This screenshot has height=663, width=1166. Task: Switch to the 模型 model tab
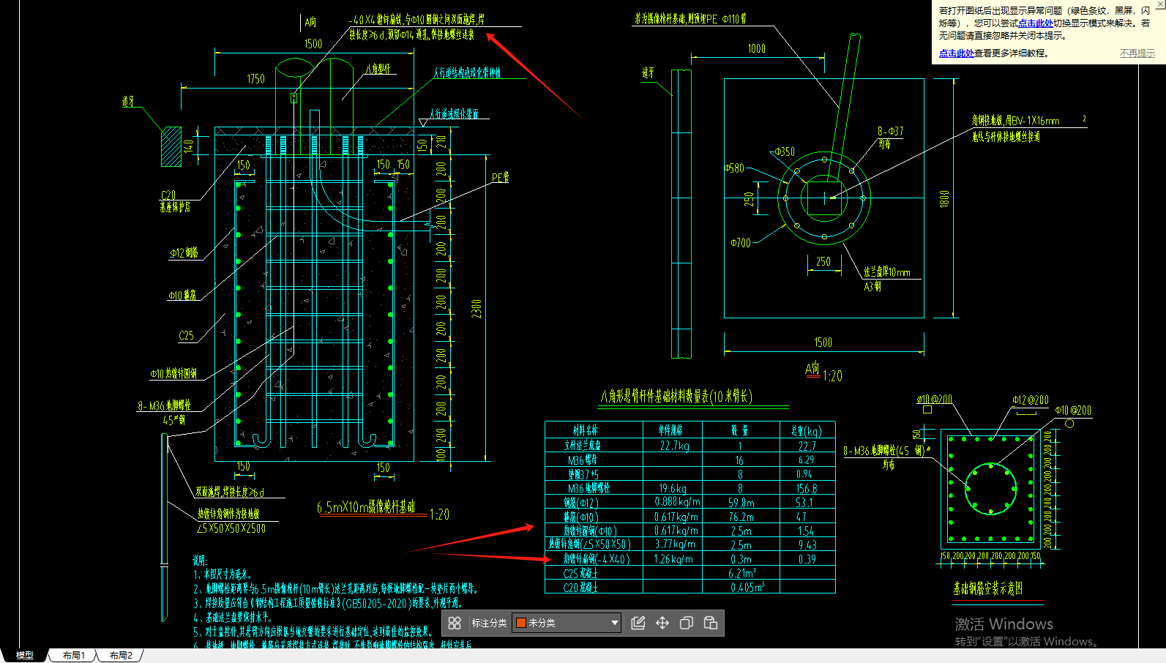25,655
